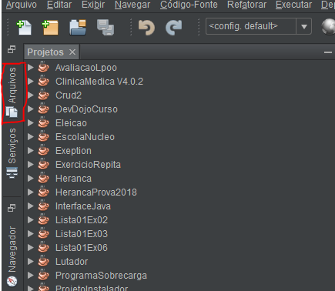Click the Save All disks icon
335x291 pixels.
106,28
